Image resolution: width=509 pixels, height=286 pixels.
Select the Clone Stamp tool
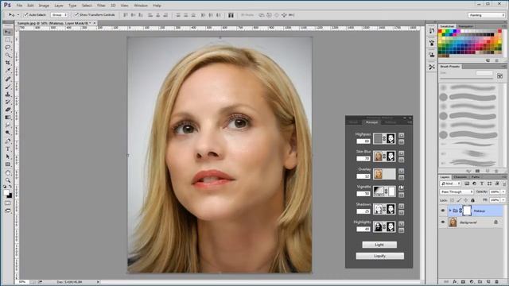pyautogui.click(x=8, y=95)
